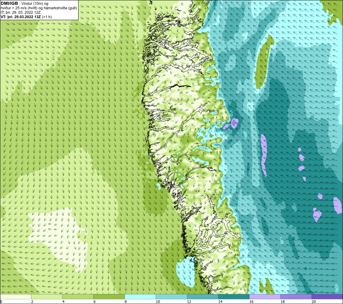The height and width of the screenshot is (304, 343).
Task: Click the pale cream 0–2 m/s legend swatch
Action: (15, 296)
